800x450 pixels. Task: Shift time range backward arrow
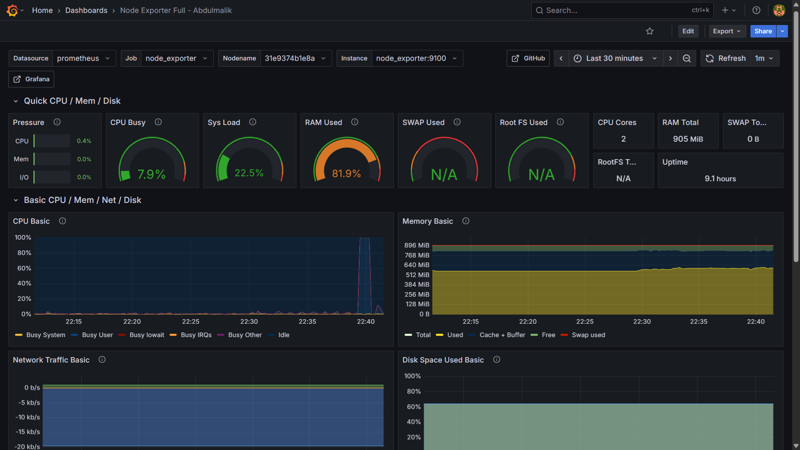(x=561, y=58)
